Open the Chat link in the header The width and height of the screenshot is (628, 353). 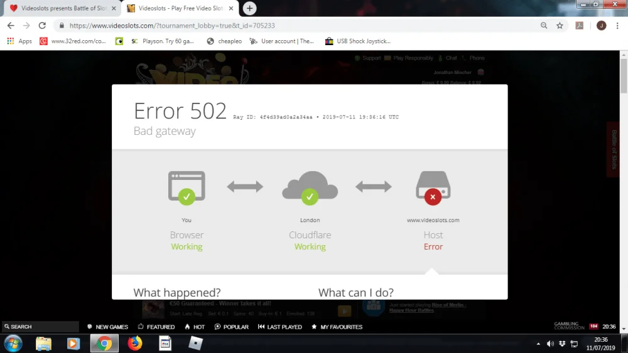[448, 58]
